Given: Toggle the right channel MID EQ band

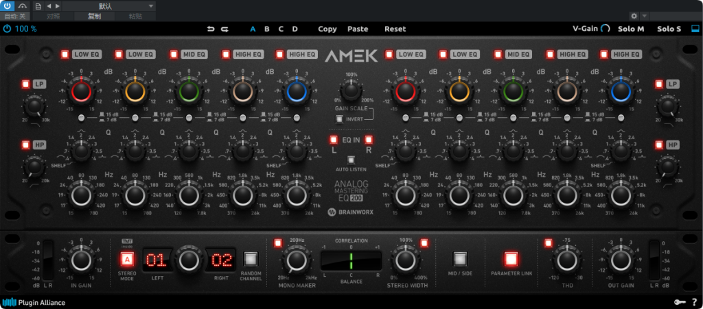Looking at the screenshot, I should [498, 55].
